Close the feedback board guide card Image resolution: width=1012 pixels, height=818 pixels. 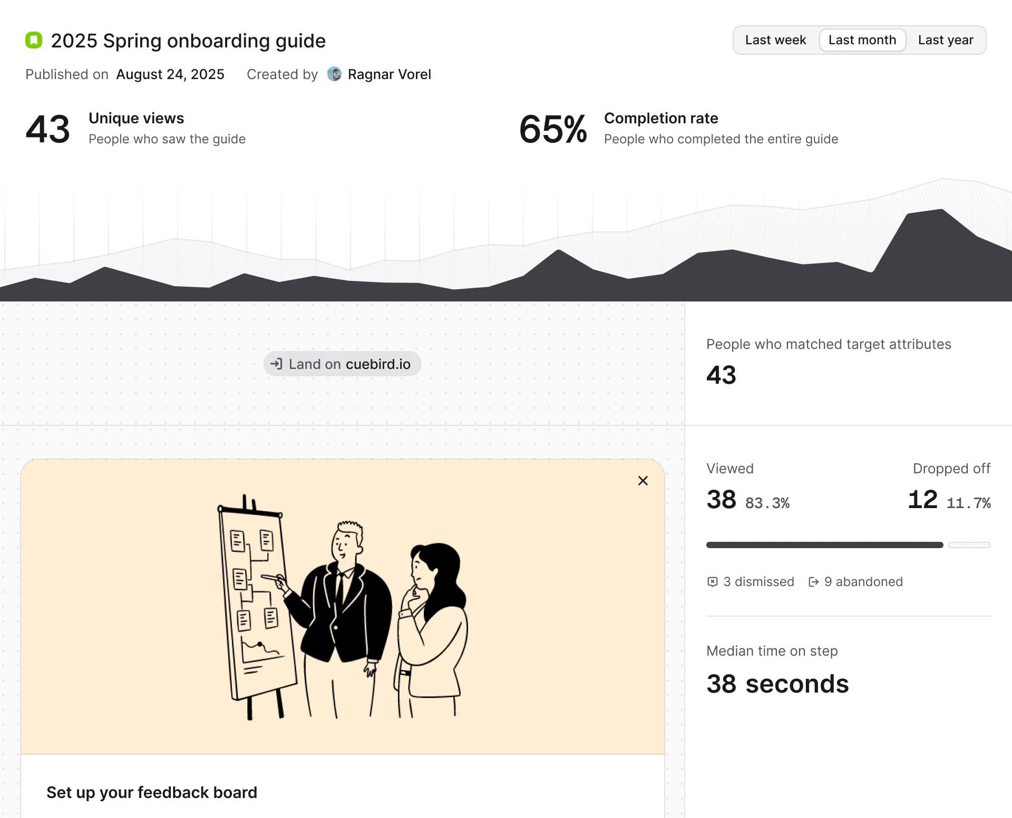(x=643, y=481)
